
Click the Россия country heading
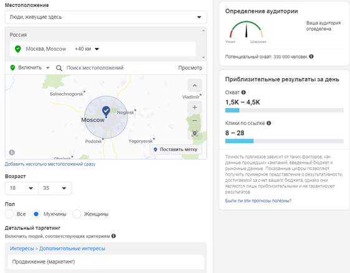coord(18,35)
